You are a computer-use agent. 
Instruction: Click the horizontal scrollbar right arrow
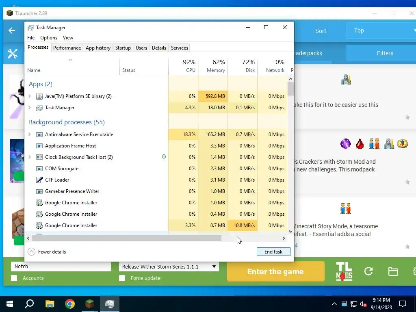[284, 238]
